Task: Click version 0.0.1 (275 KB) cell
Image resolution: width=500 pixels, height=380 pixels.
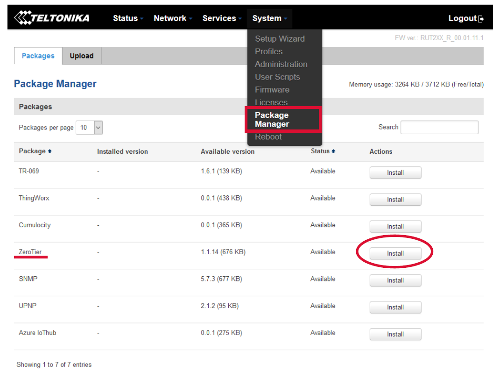Action: coord(221,333)
